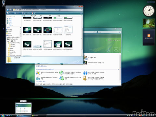Click the gold padlock security icon
This screenshot has height=117, width=156.
85,78
